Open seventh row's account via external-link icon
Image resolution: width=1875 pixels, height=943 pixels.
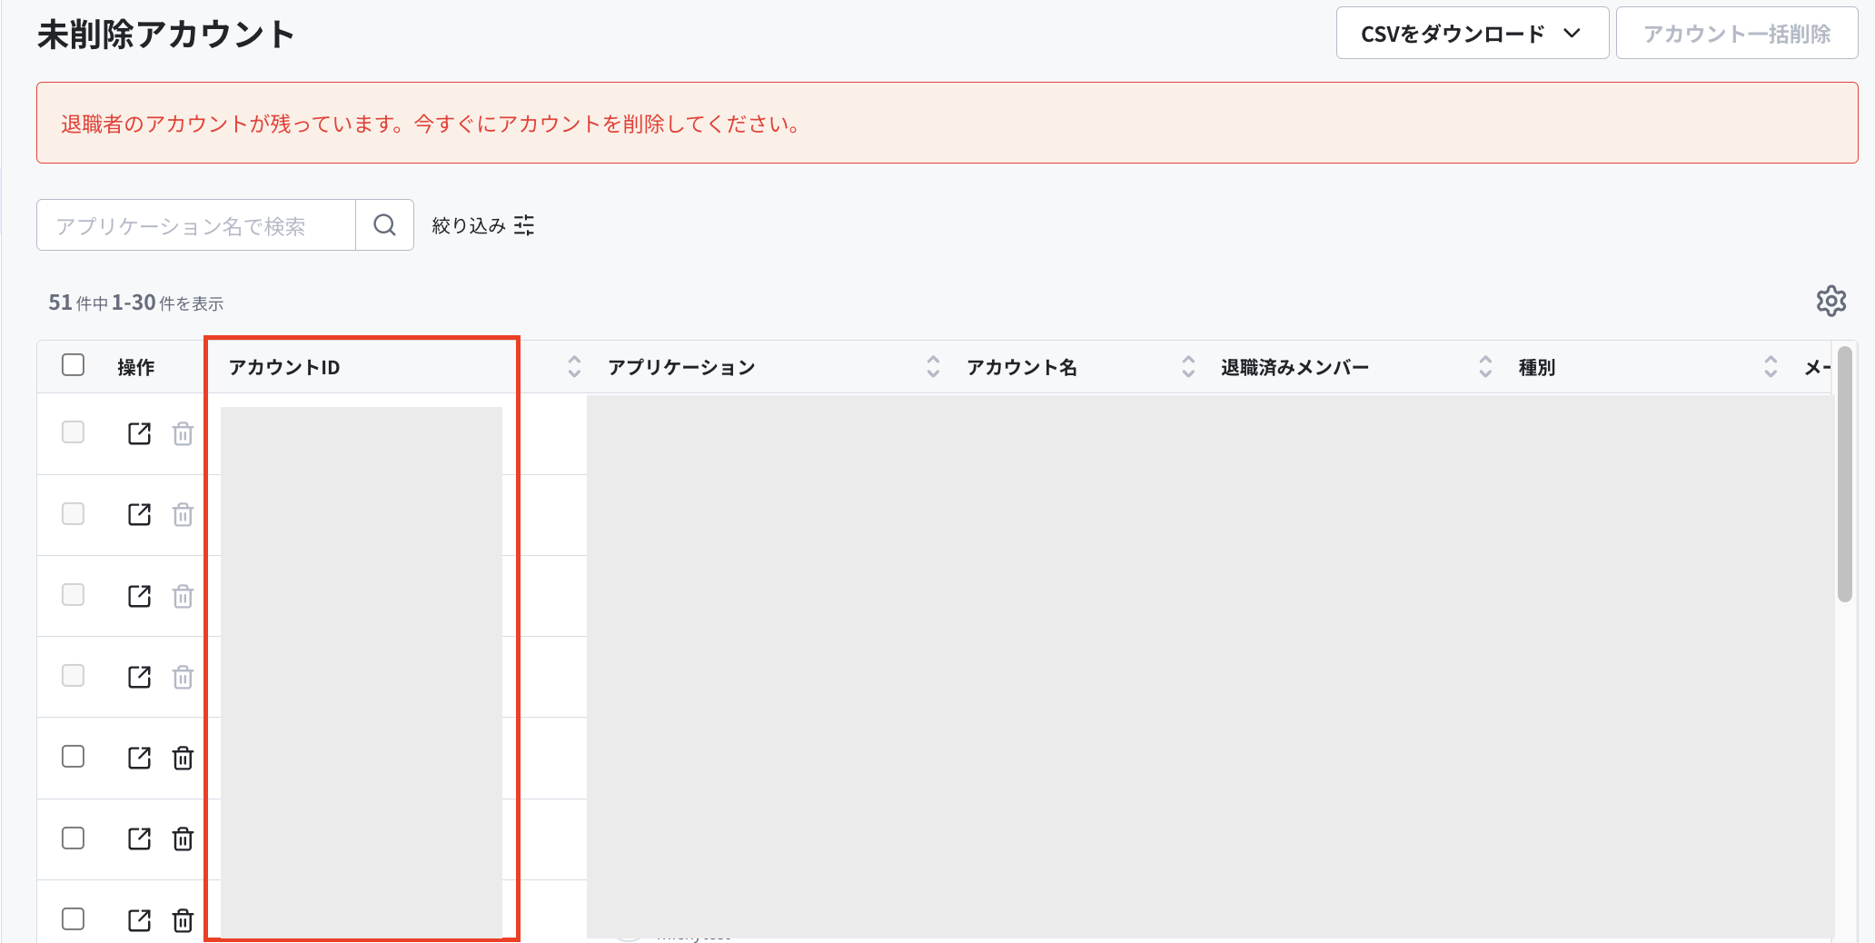point(140,920)
